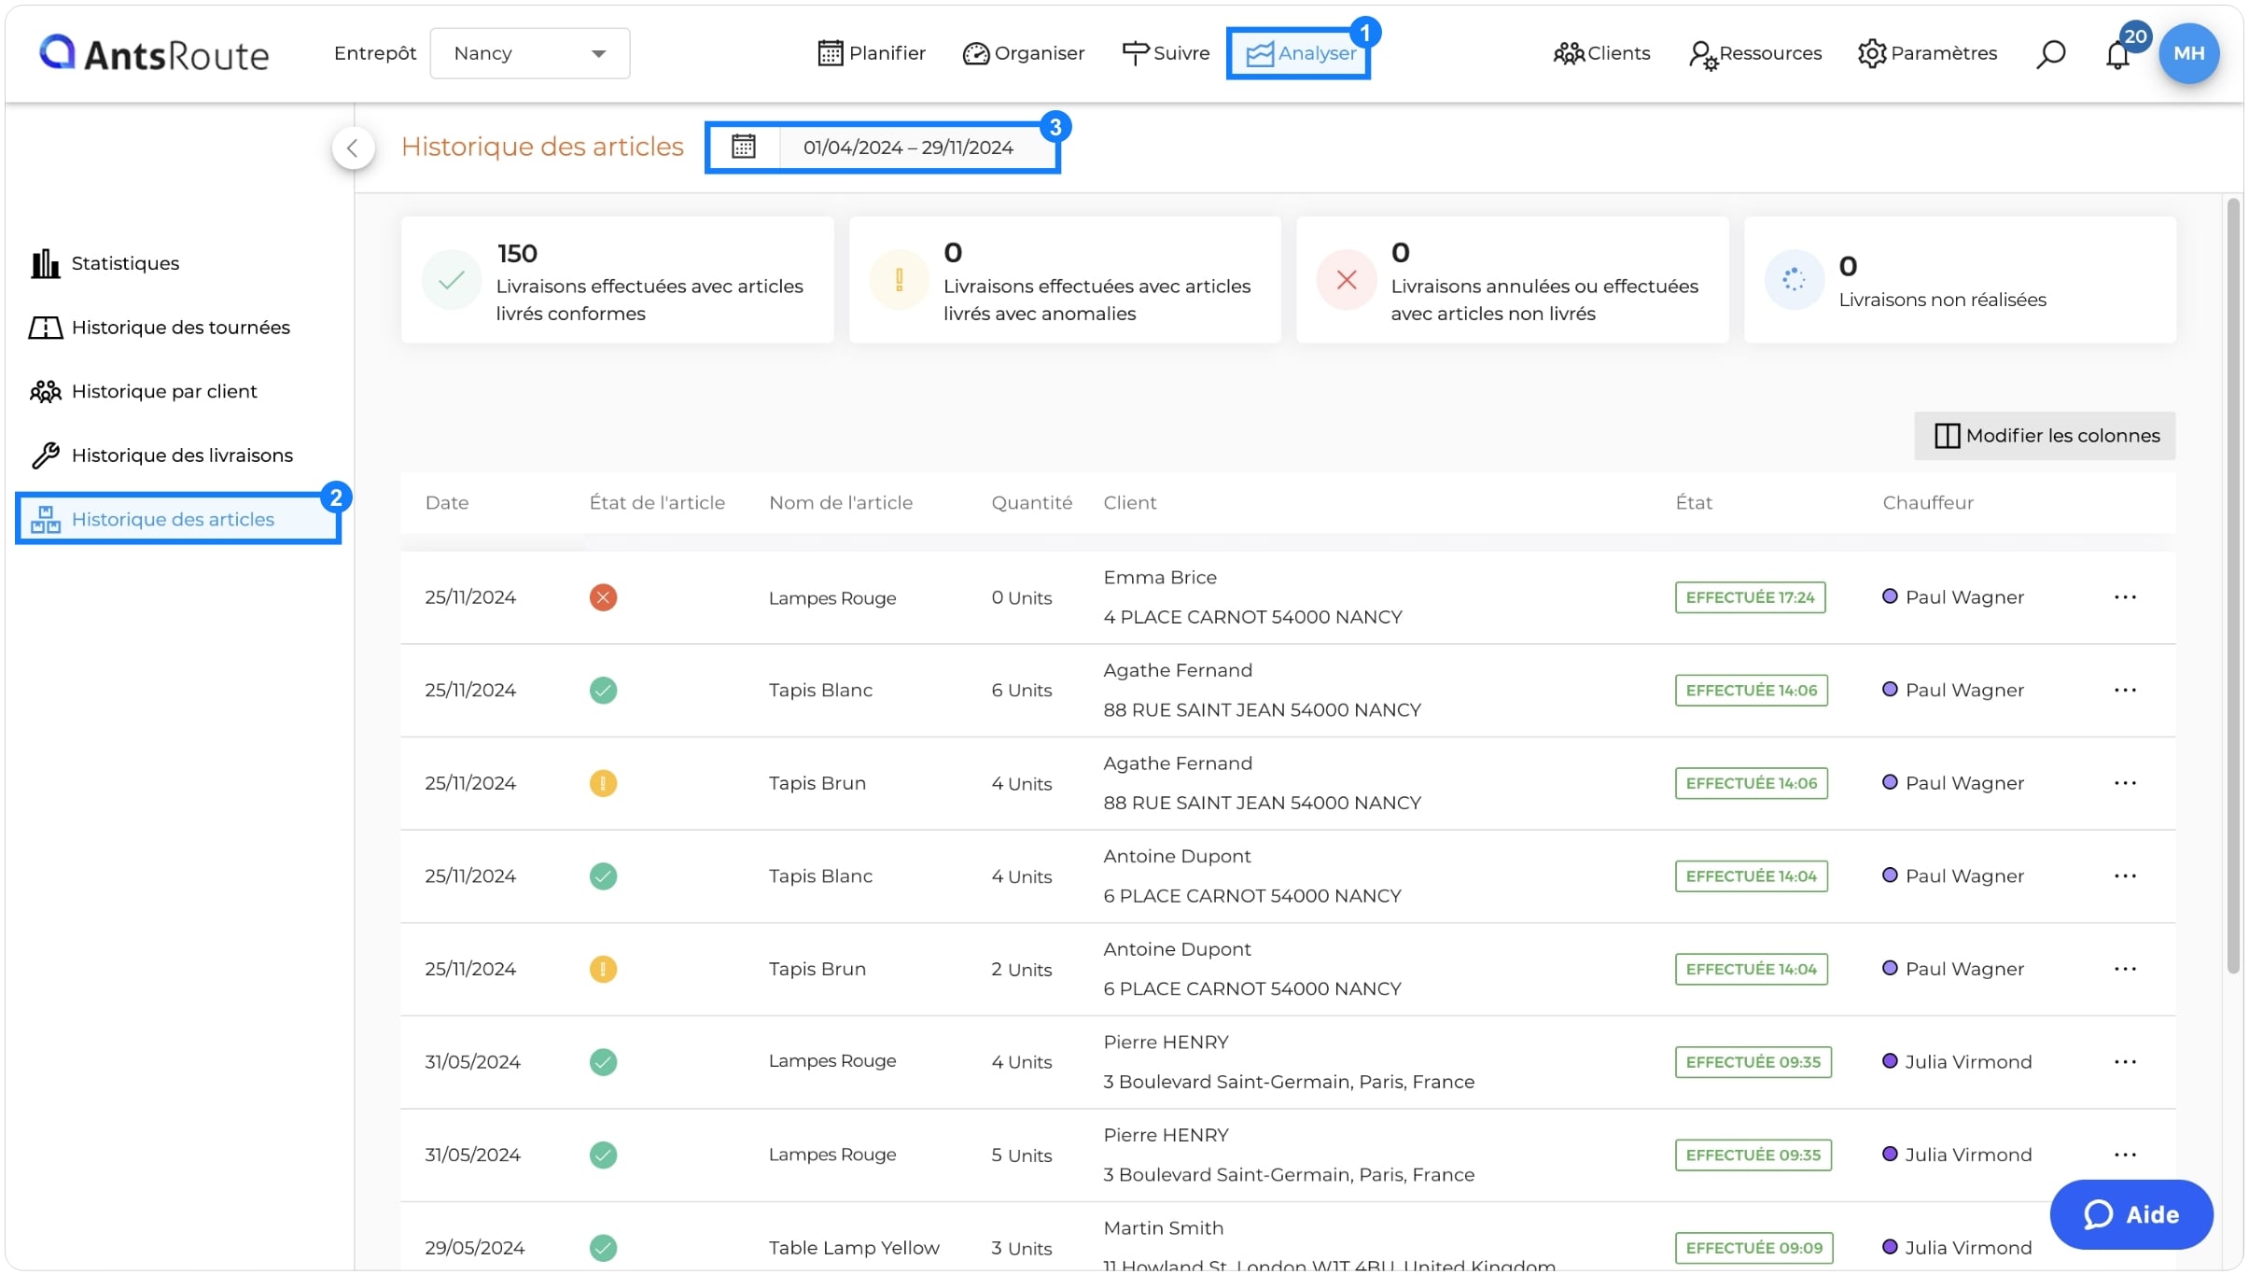Open the Planifier menu
This screenshot has width=2249, height=1274.
pos(872,53)
